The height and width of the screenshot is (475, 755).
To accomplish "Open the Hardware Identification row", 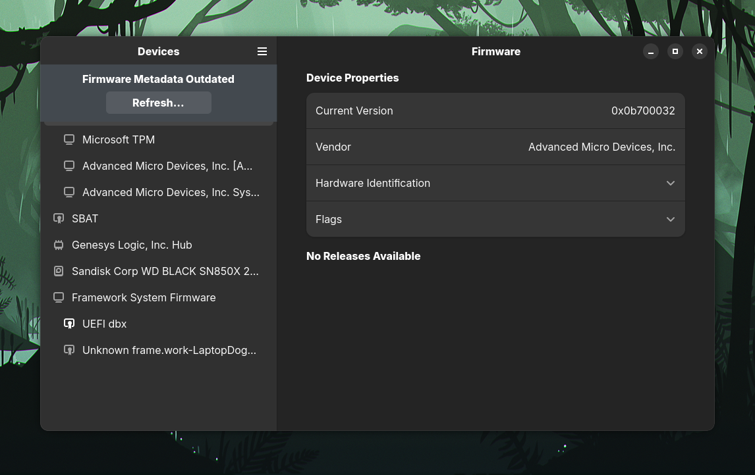I will click(x=461, y=183).
